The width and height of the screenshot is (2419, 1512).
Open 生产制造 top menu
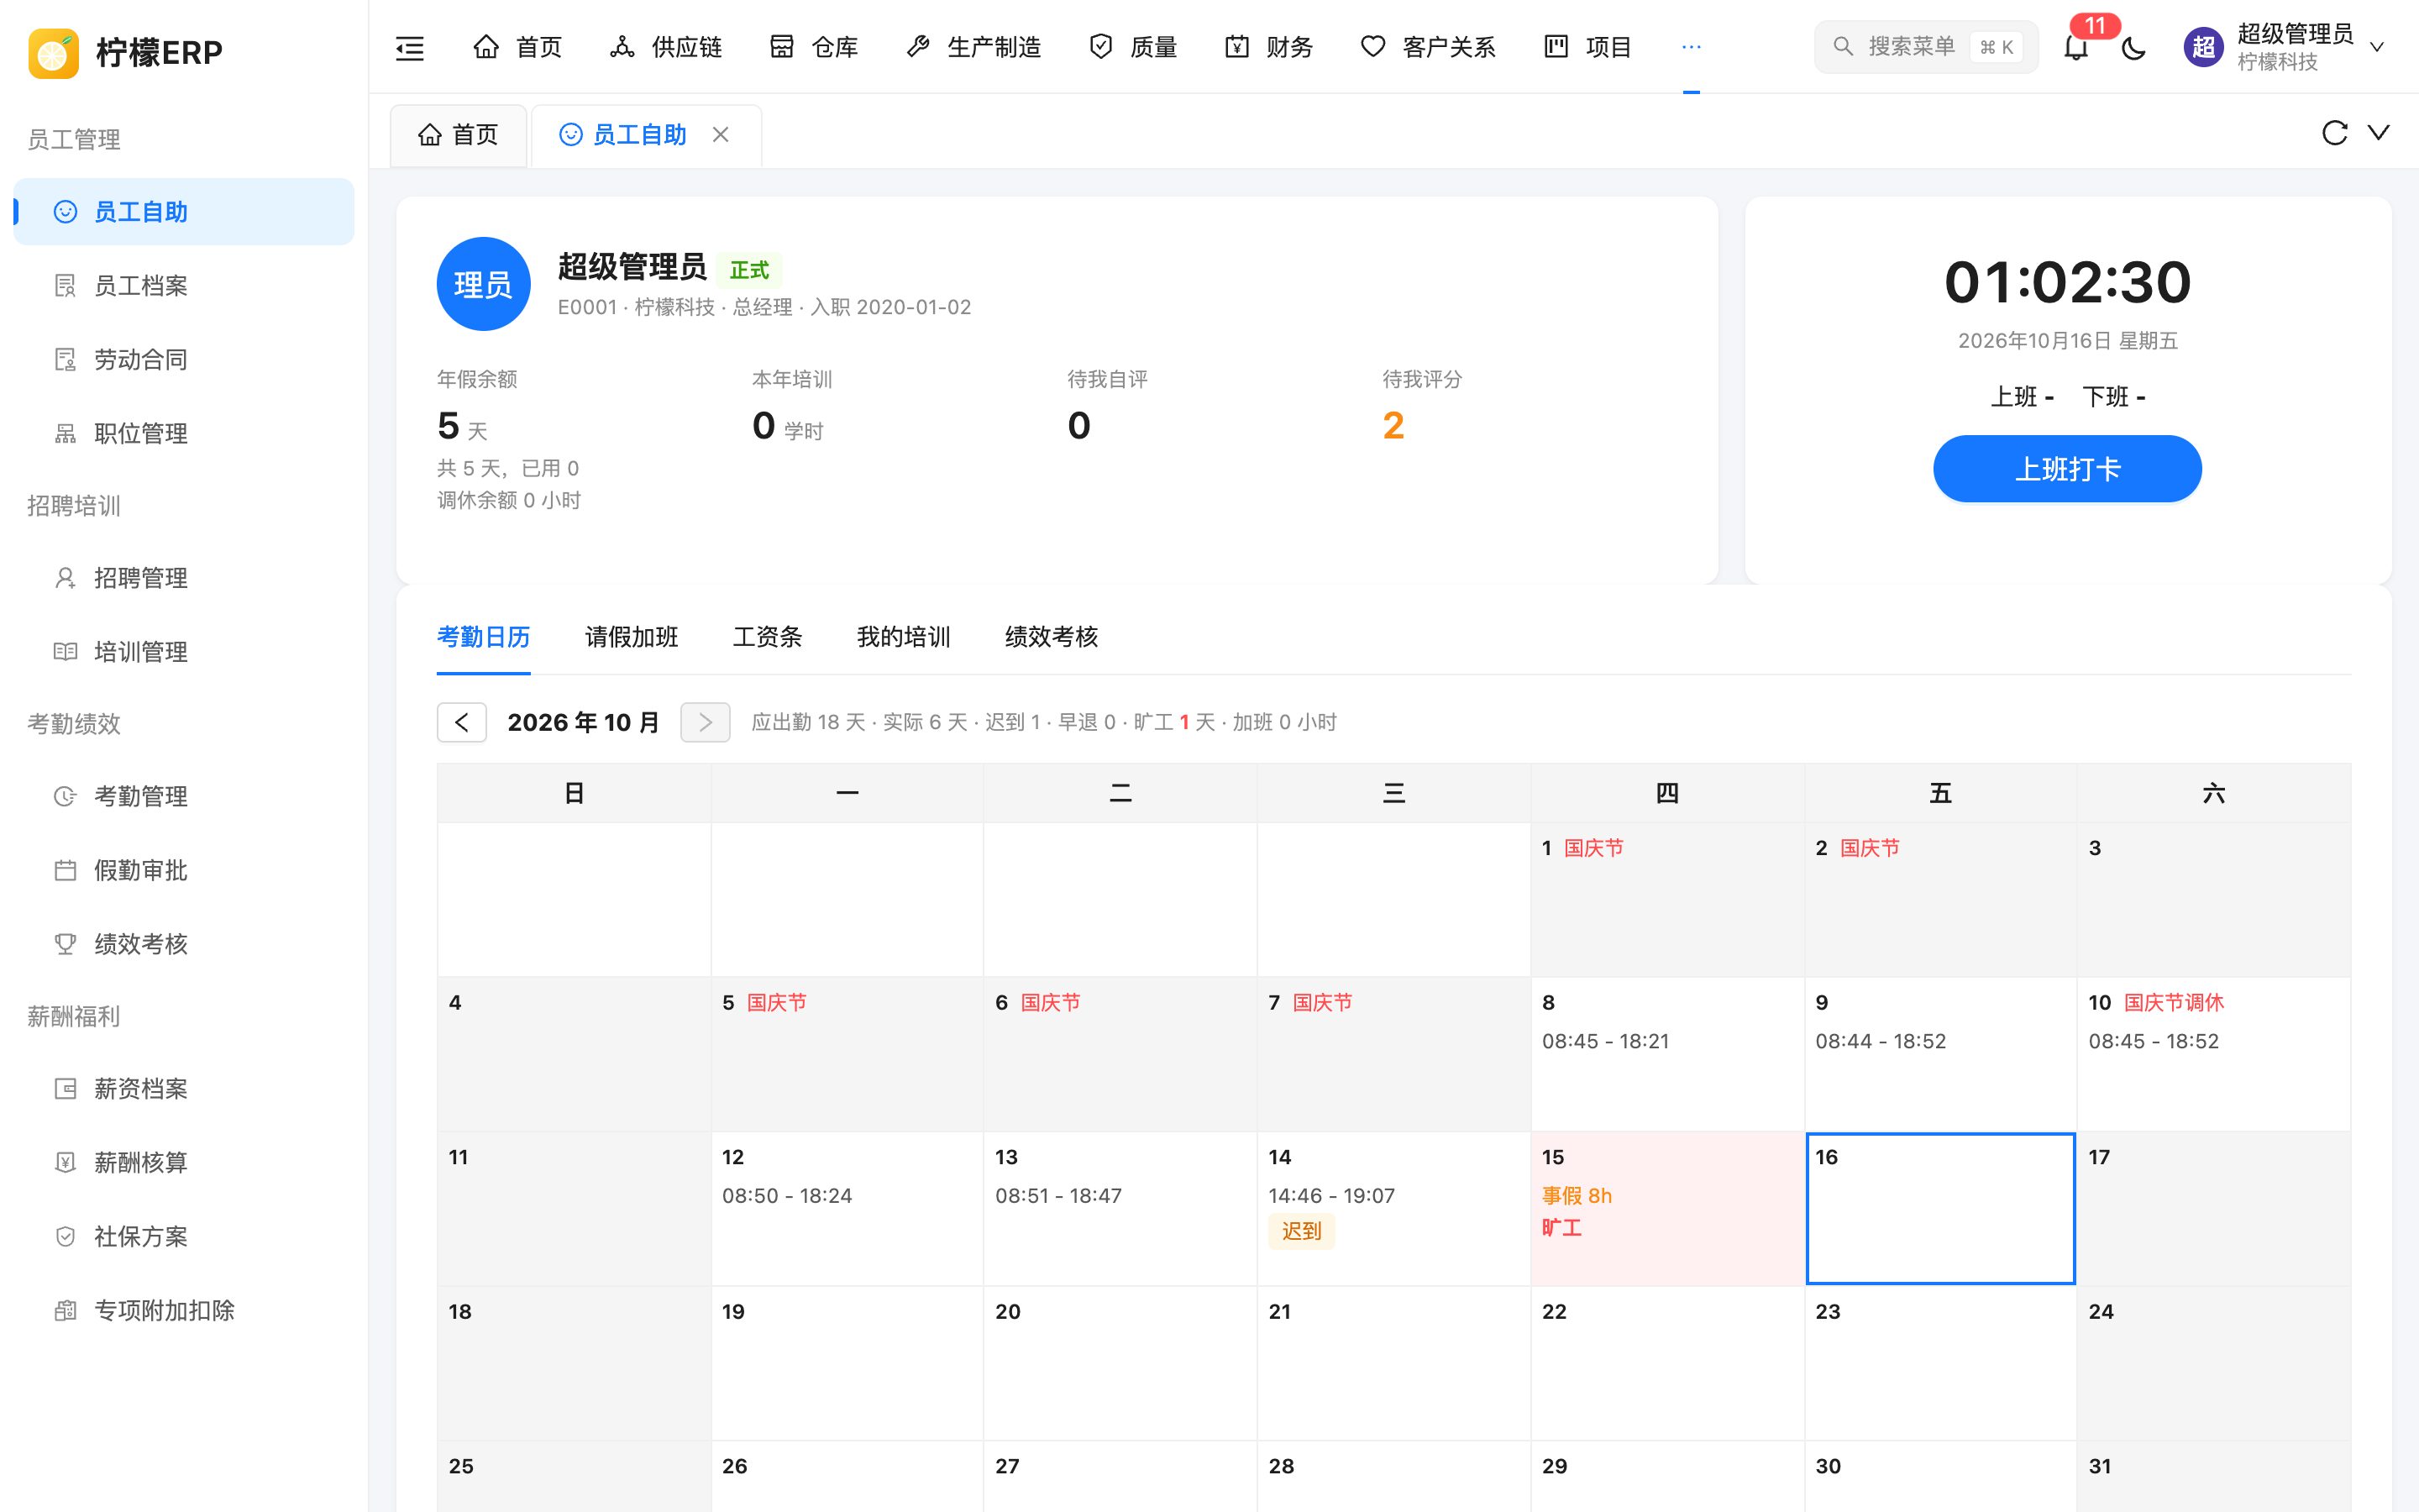pos(973,47)
